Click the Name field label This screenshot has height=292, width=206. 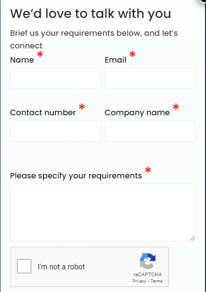tap(22, 60)
